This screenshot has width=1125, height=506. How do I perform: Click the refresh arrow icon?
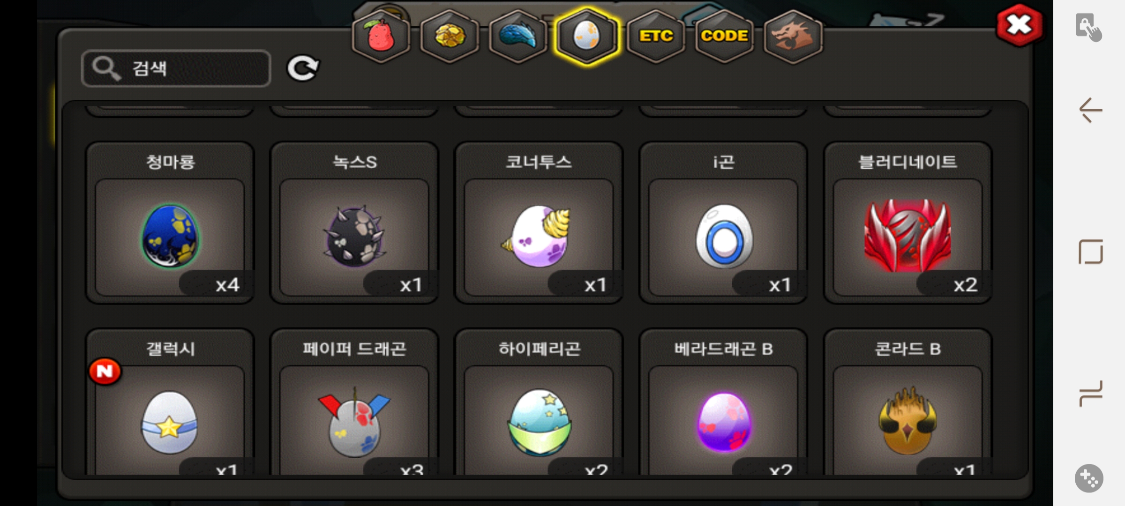pyautogui.click(x=303, y=68)
